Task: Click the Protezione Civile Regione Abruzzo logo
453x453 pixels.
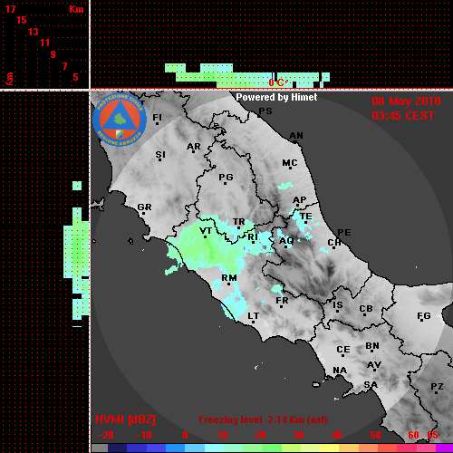Action: pos(120,120)
